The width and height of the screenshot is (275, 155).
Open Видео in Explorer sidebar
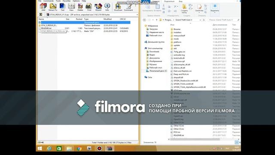pyautogui.click(x=152, y=55)
